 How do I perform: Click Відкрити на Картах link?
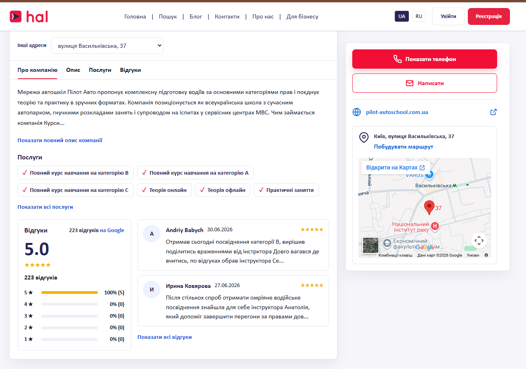396,167
